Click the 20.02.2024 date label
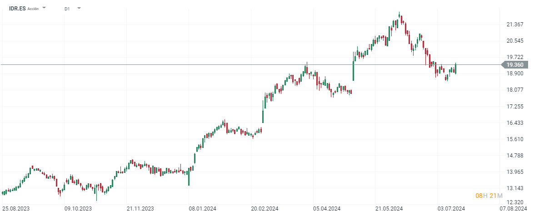The width and height of the screenshot is (534, 216). 265,209
